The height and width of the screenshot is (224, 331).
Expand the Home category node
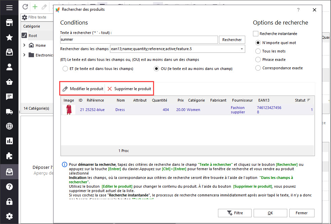click(x=24, y=45)
